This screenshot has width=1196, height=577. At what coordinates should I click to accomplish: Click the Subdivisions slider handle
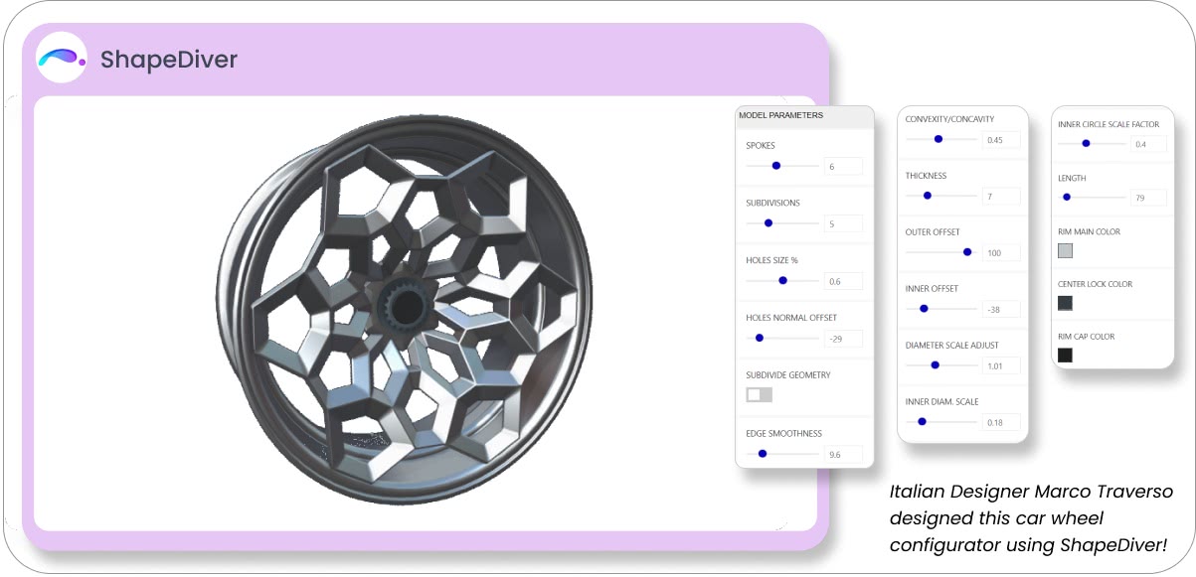pyautogui.click(x=769, y=223)
